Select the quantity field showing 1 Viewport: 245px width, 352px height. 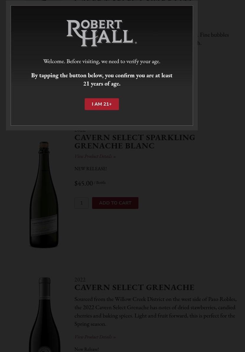81,203
